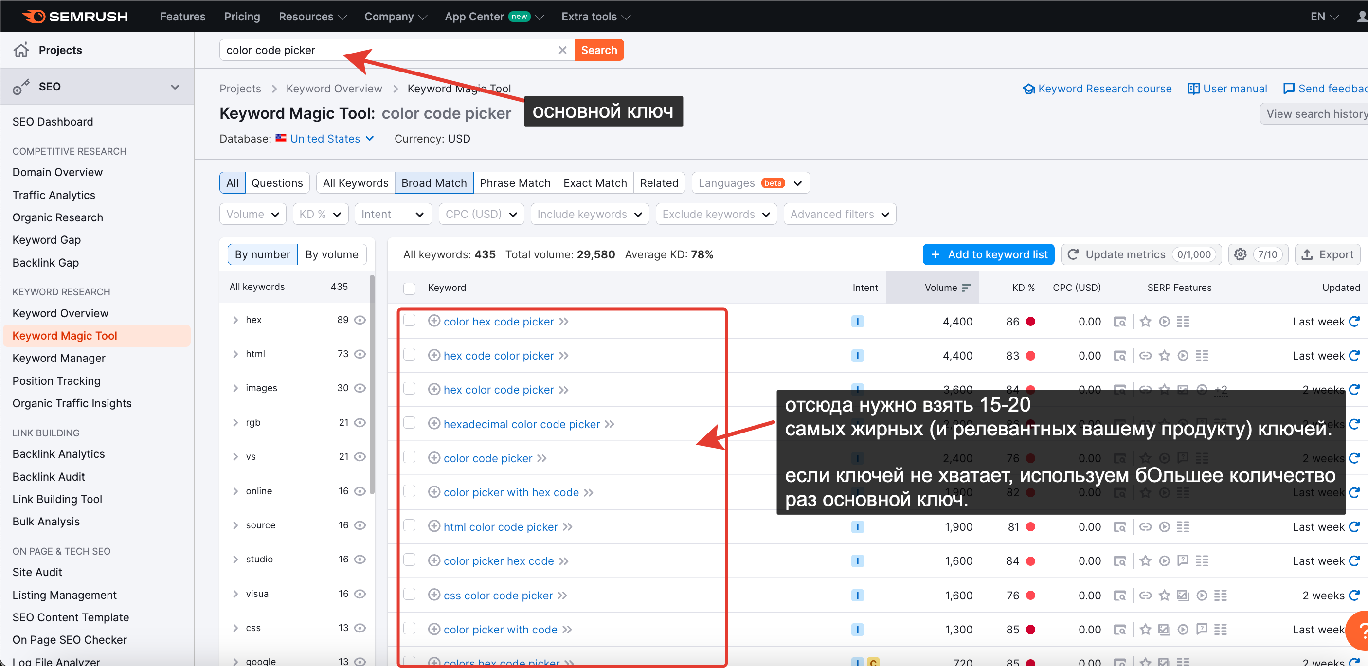
Task: Clear the search field with X icon
Action: [x=562, y=50]
